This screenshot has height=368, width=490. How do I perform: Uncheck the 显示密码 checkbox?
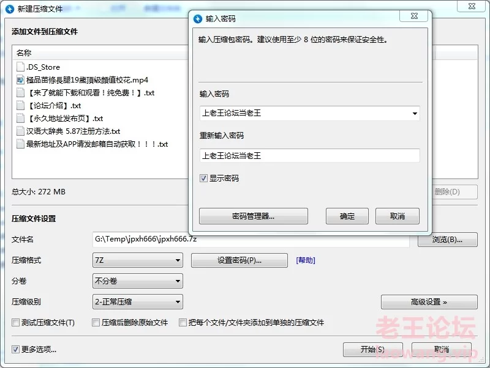pos(203,178)
